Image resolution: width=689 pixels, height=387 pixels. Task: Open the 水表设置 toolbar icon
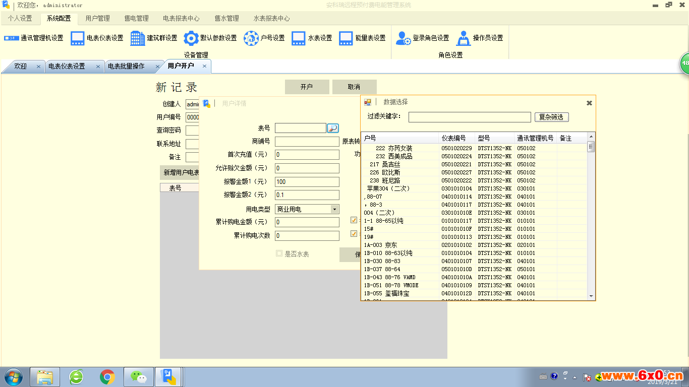tap(299, 38)
